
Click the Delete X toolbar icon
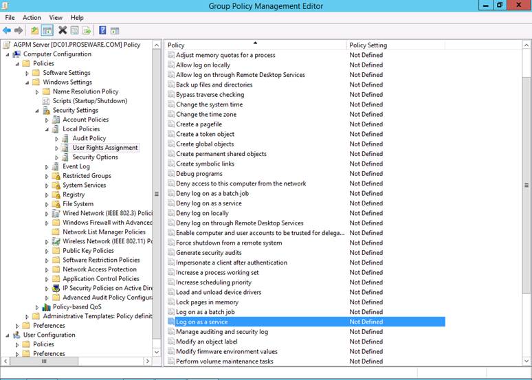(63, 30)
